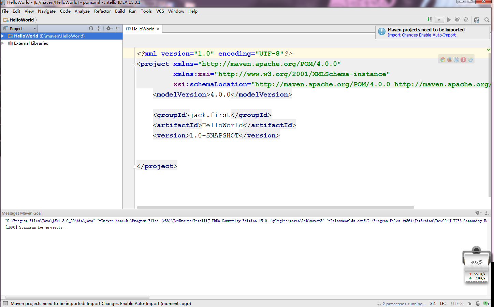Screen dimensions: 494x307
Task: Click the closing project tag fold marker
Action: pyautogui.click(x=134, y=167)
